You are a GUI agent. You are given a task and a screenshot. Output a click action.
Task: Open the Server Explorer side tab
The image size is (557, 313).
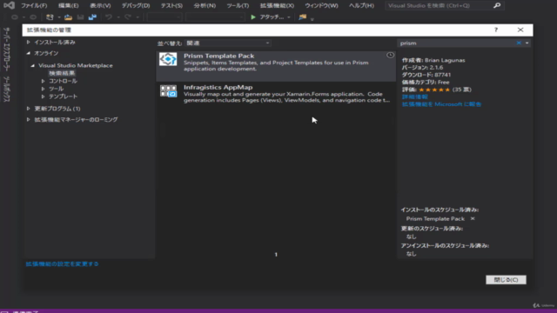[x=6, y=50]
